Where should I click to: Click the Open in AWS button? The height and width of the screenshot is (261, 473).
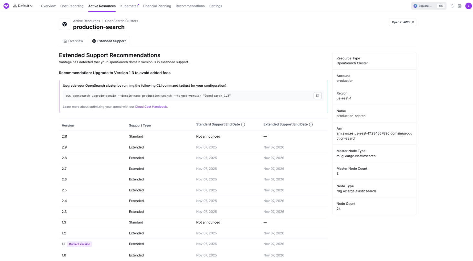pyautogui.click(x=402, y=22)
